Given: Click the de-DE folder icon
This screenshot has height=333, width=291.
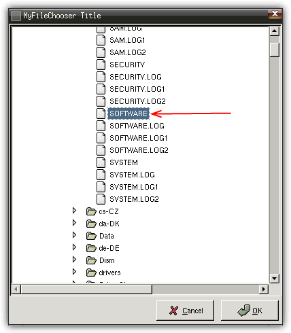Looking at the screenshot, I should pyautogui.click(x=91, y=248).
